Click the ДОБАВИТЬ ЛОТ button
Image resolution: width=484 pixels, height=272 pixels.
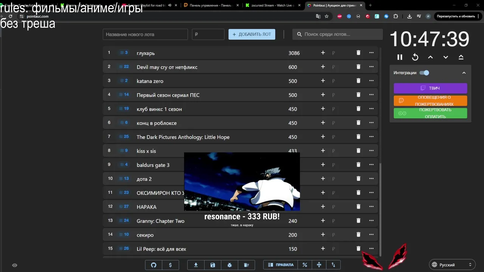(252, 34)
